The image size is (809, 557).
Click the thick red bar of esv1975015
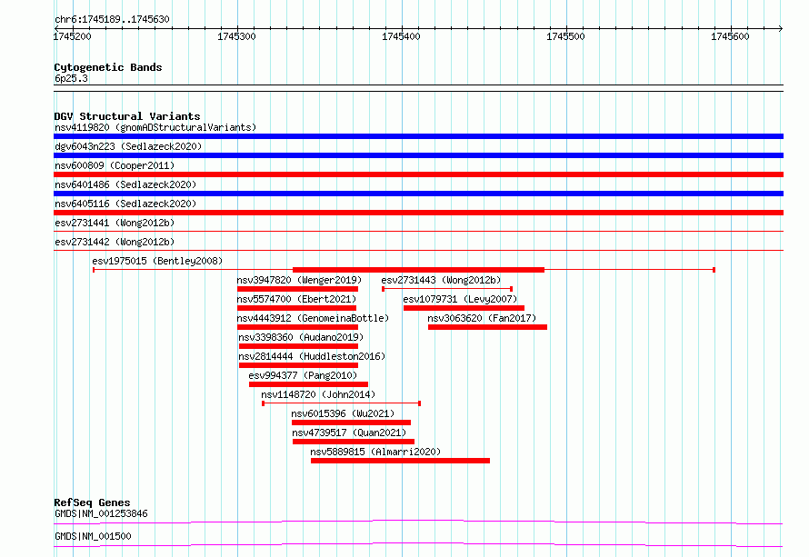coord(418,270)
